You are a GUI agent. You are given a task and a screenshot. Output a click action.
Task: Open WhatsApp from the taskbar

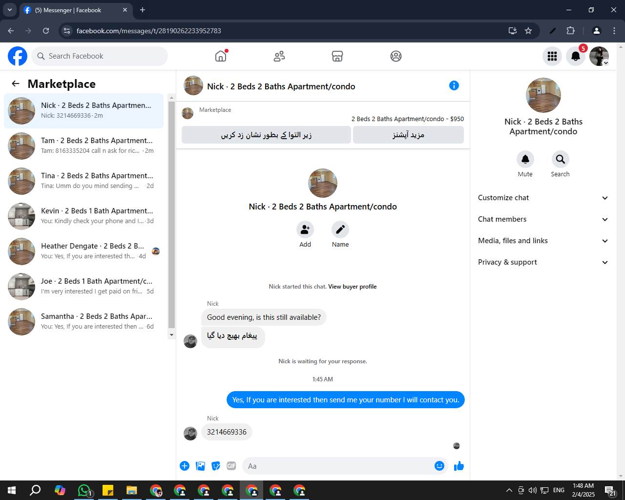pyautogui.click(x=84, y=490)
